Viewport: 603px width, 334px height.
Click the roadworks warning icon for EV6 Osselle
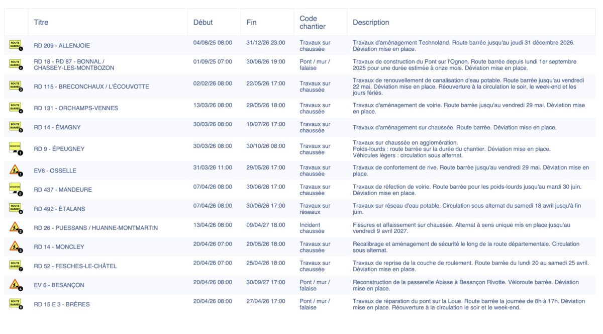pyautogui.click(x=16, y=171)
